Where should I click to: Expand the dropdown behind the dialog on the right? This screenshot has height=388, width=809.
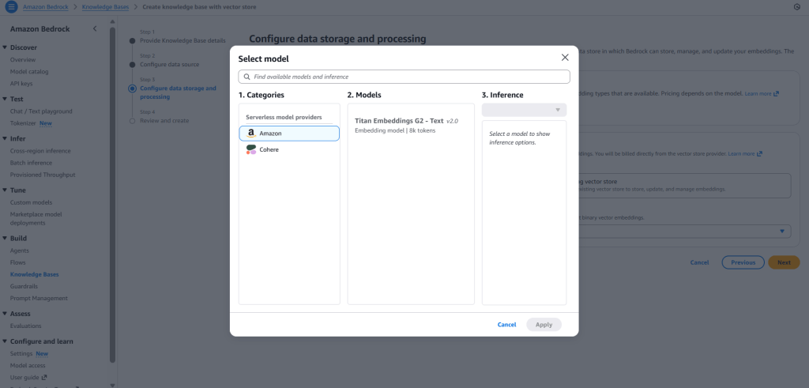coord(782,231)
